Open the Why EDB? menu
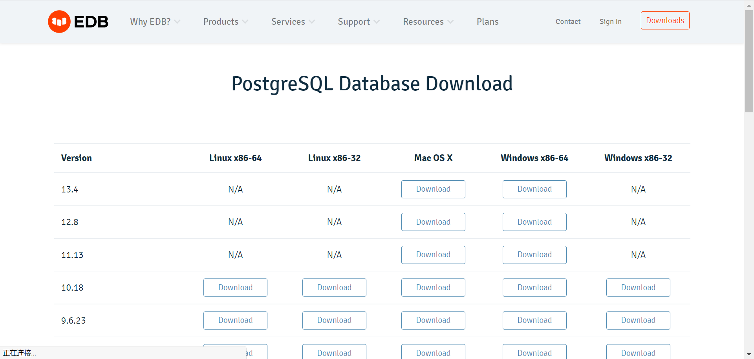754x359 pixels. click(x=150, y=22)
